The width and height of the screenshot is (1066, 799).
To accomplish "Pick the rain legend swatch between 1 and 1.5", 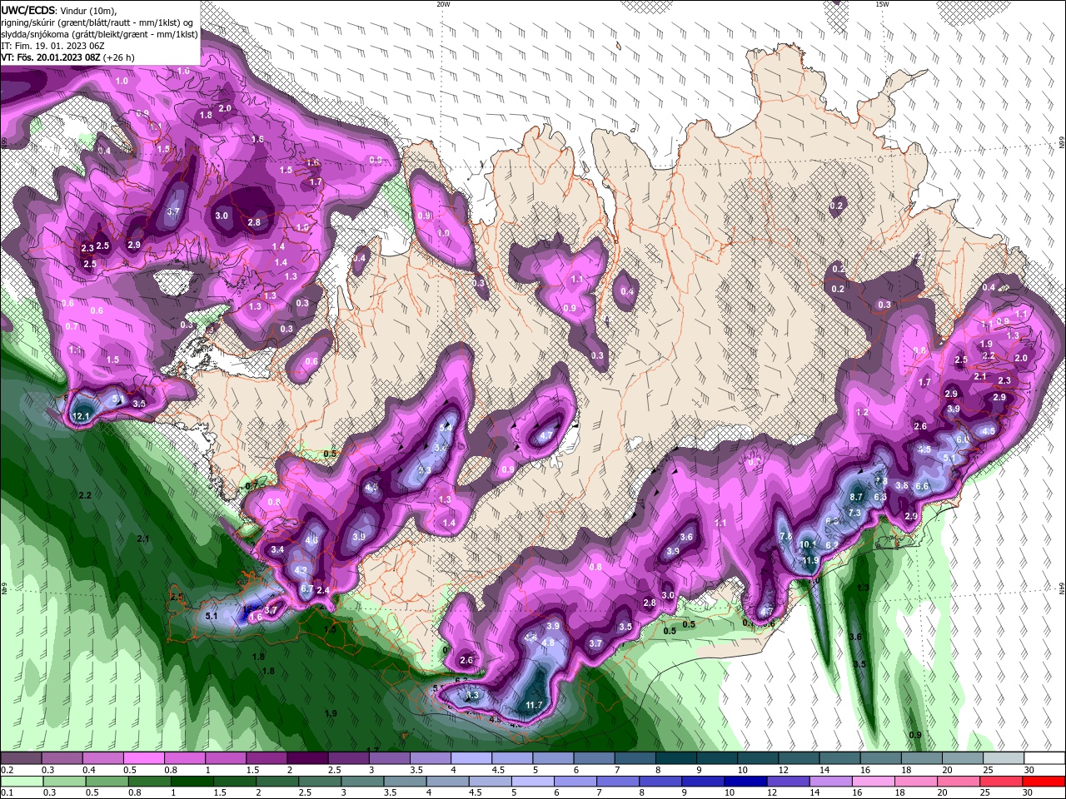I will coord(191,782).
